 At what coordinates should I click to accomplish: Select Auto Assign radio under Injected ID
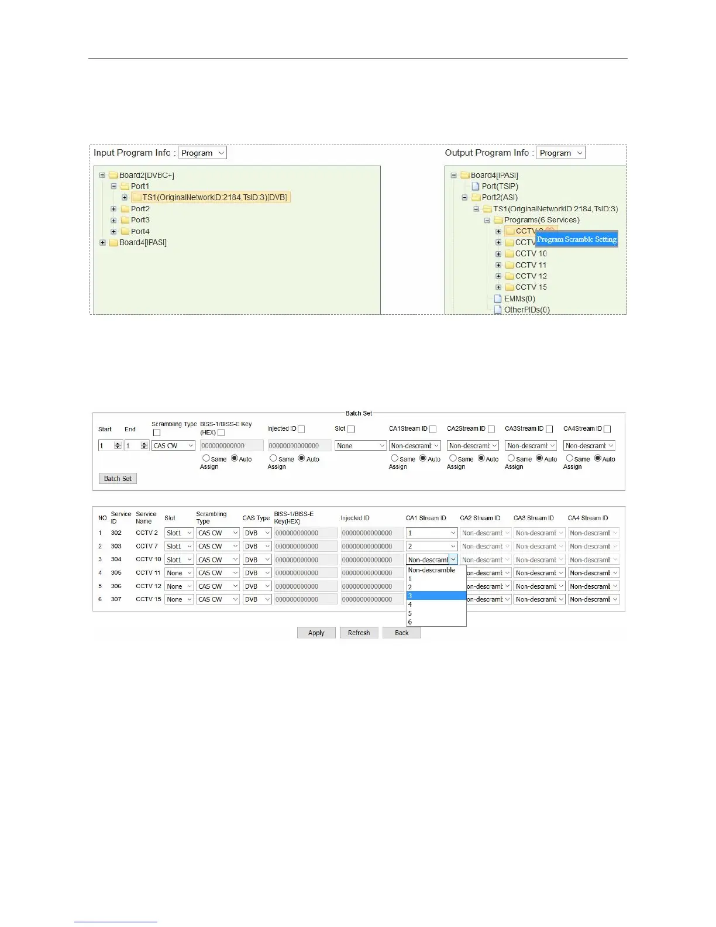tap(302, 458)
